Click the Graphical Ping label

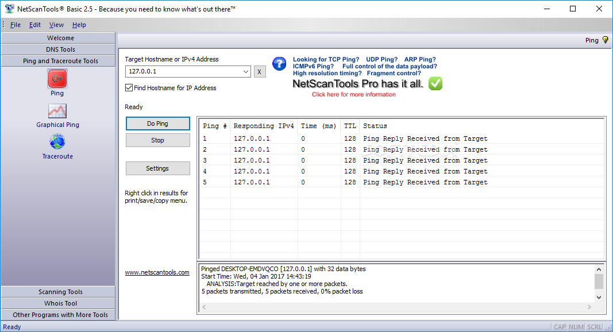click(x=57, y=125)
